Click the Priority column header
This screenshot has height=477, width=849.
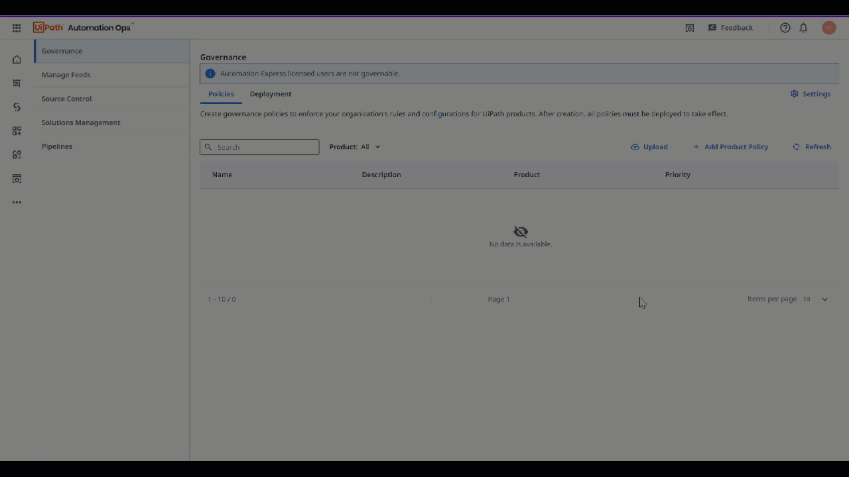[678, 175]
